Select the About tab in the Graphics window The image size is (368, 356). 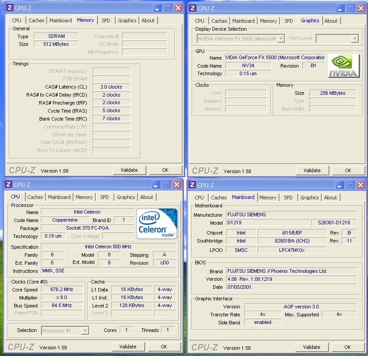coord(331,21)
